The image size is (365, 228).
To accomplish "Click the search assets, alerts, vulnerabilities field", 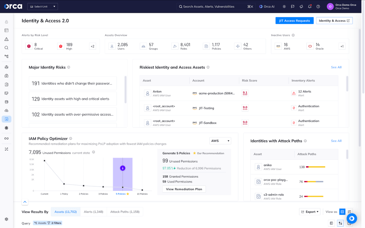I will (216, 6).
